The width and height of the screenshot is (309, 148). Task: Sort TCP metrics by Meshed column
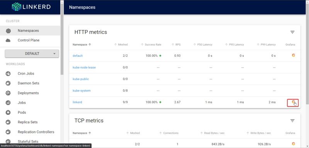coord(133,133)
